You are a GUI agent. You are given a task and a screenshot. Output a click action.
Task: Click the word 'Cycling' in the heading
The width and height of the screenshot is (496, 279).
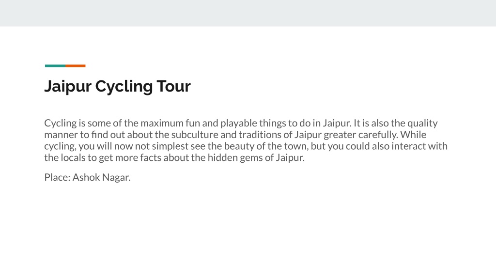124,87
